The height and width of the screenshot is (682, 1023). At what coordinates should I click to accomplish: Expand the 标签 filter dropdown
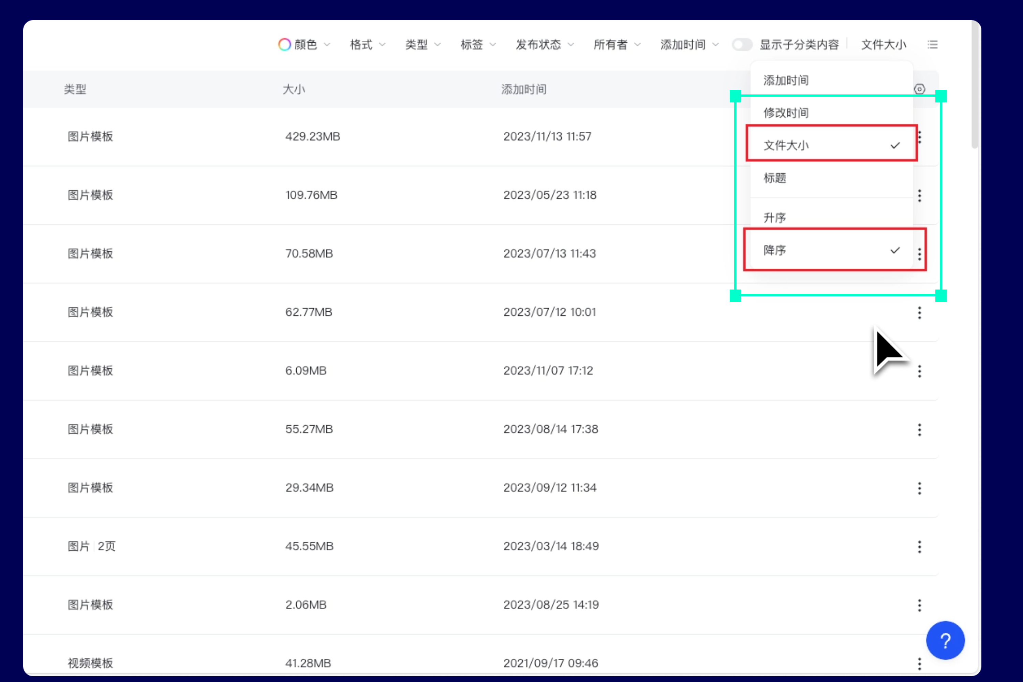(x=478, y=44)
